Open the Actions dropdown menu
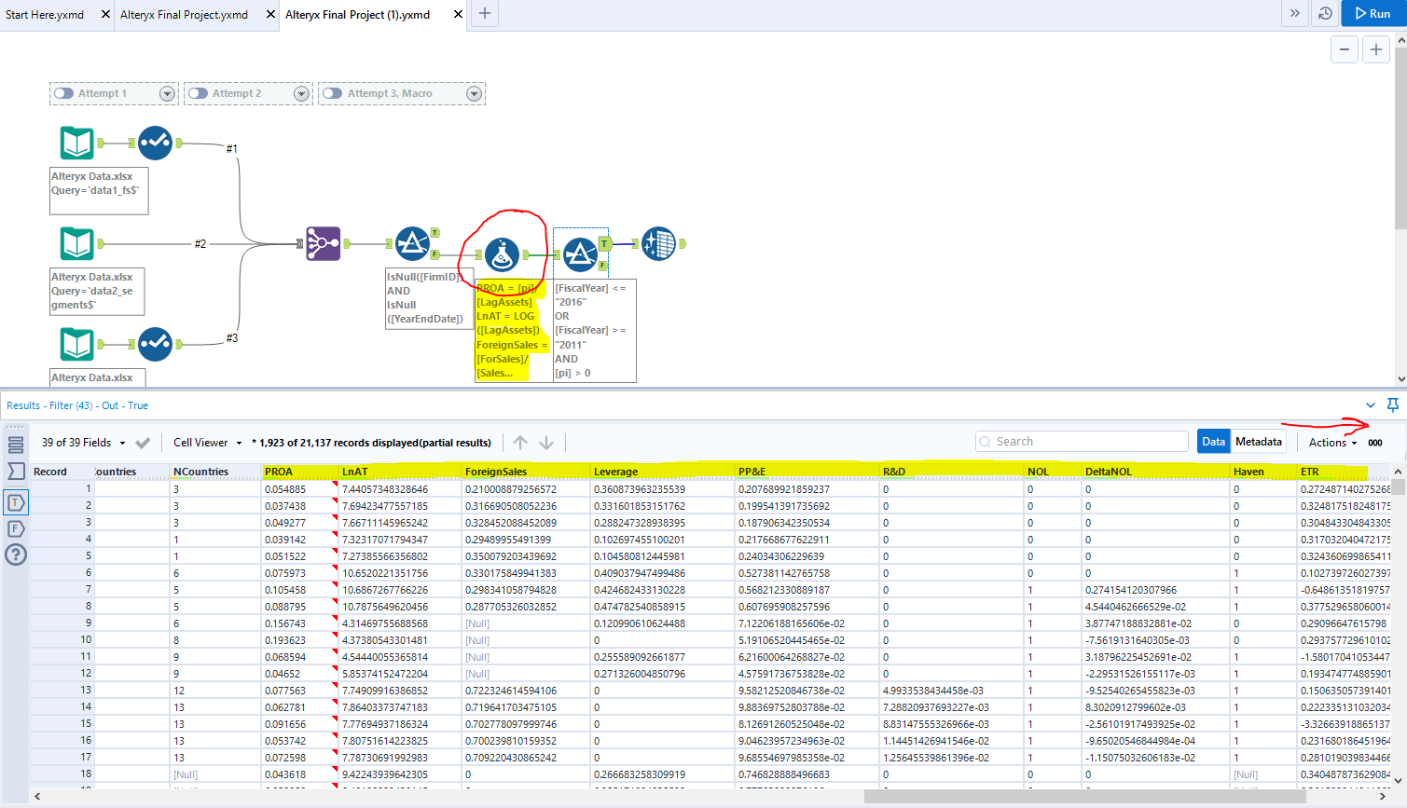 (1332, 443)
